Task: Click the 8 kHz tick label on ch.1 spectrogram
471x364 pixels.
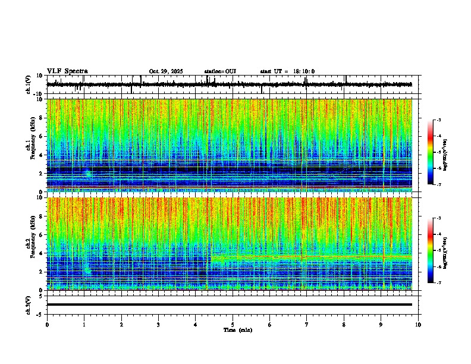Action: [42, 118]
